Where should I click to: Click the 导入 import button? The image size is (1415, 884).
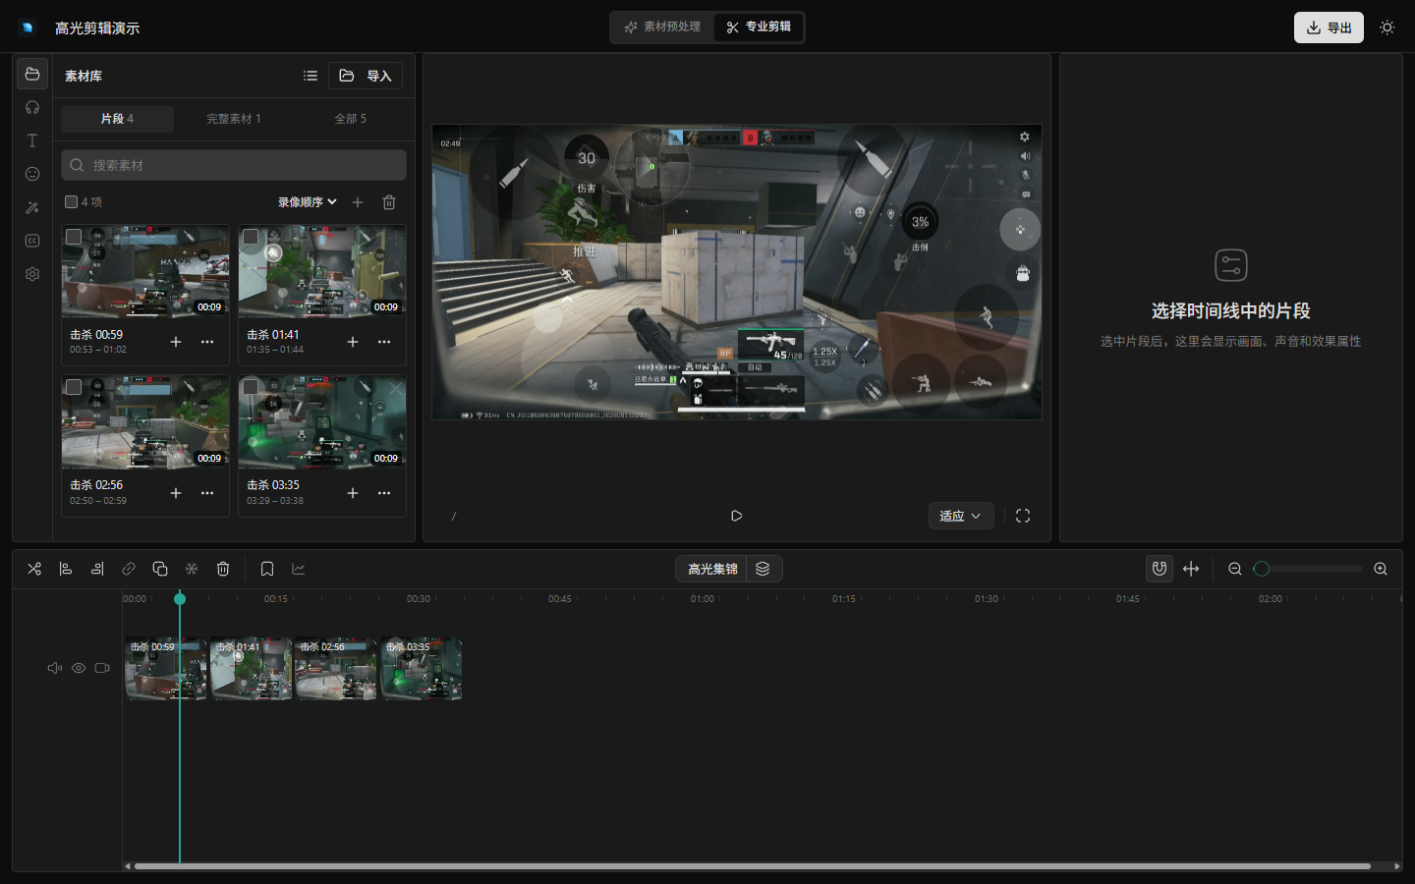(x=366, y=76)
